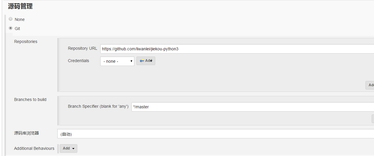Screen dimensions: 374x156
Task: Click the gray handle bar beside Repositories block
Action: click(x=58, y=65)
